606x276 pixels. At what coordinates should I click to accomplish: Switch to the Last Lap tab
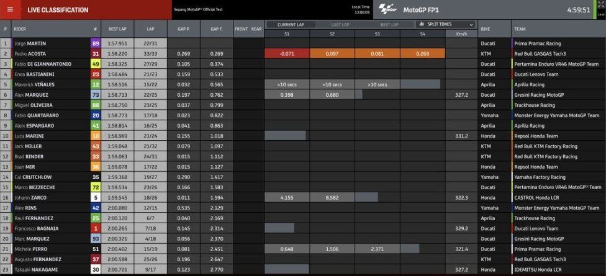[340, 25]
